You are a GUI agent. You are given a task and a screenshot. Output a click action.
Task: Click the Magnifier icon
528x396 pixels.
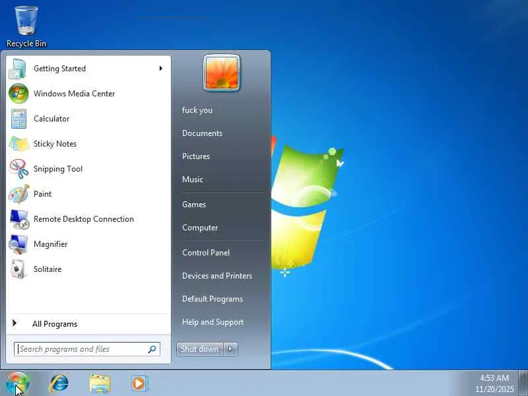click(x=18, y=244)
